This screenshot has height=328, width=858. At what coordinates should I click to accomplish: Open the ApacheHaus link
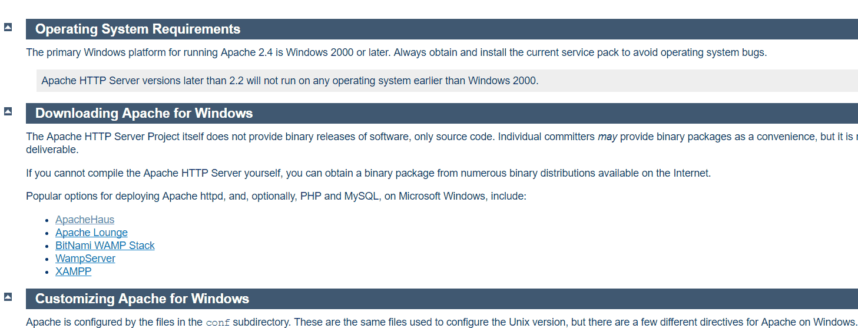coord(85,220)
